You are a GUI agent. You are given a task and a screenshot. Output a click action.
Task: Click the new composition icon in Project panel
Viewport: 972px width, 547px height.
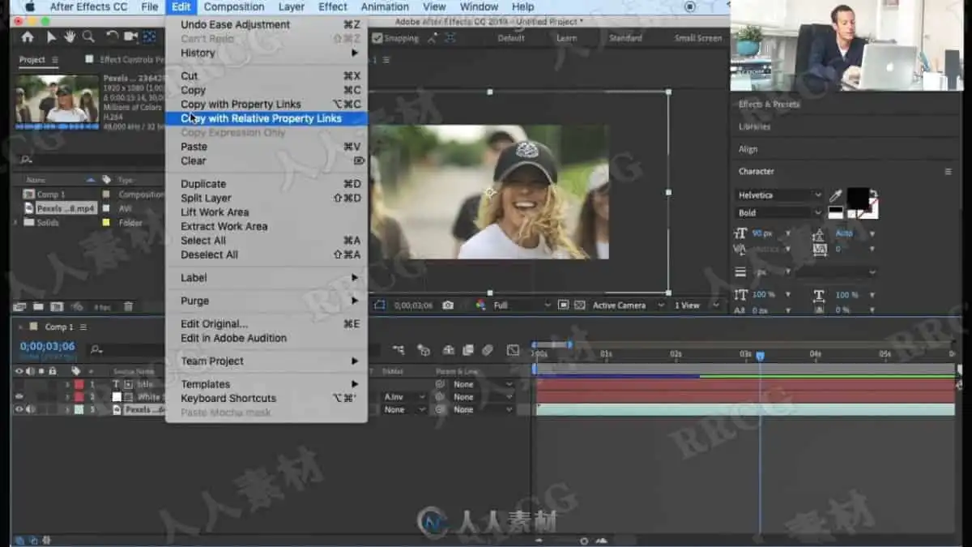point(57,306)
